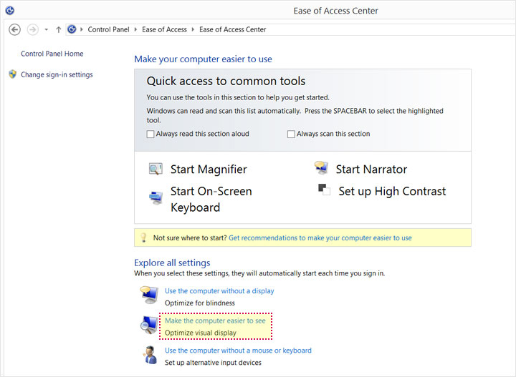The image size is (516, 377).
Task: Go back with the Back arrow button
Action: [14, 29]
